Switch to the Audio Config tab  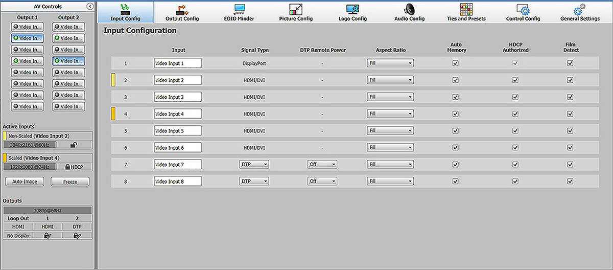click(x=409, y=12)
